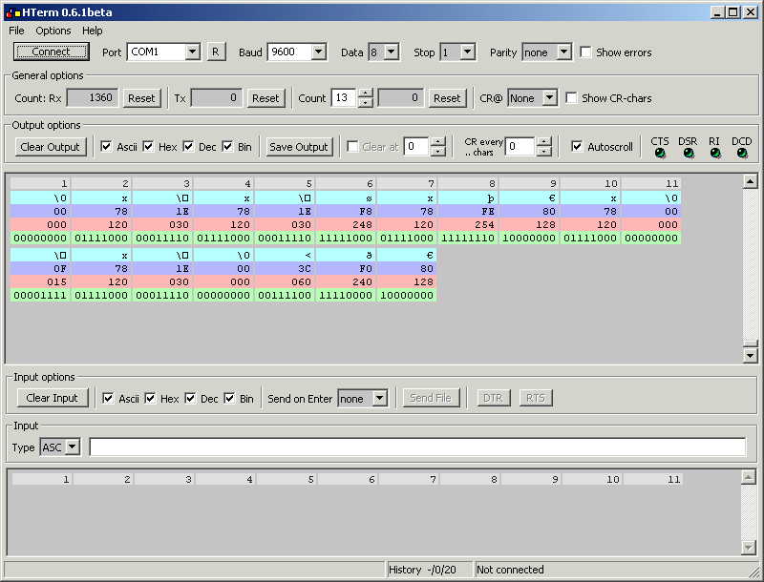Open Send on Enter dropdown
This screenshot has width=764, height=582.
point(379,399)
